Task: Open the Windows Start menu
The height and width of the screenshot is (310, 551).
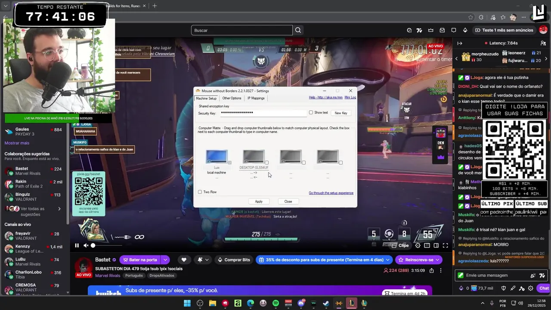Action: [x=187, y=303]
